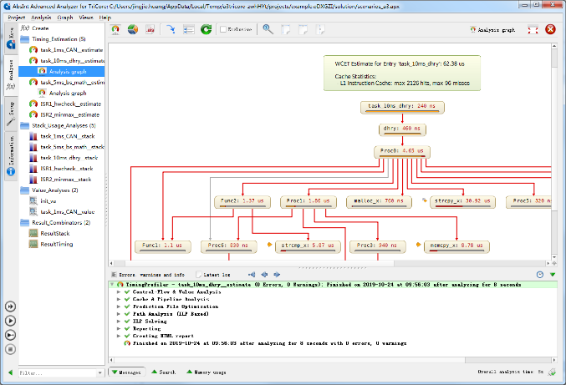Open the .ais file toolbar icon

pyautogui.click(x=150, y=29)
